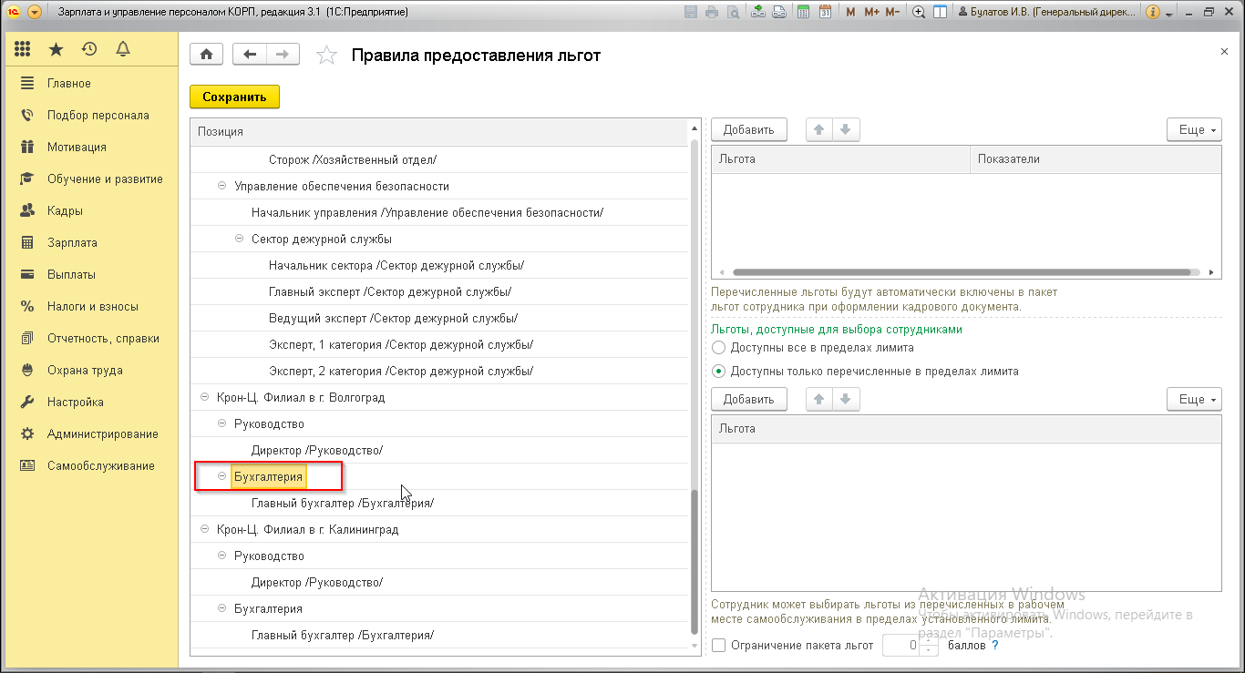Click the horizontal scrollbar in upper benefits table
This screenshot has height=673, width=1245.
coord(962,272)
